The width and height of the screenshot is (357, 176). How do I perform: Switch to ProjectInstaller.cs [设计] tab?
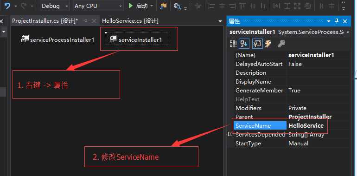[x=45, y=21]
